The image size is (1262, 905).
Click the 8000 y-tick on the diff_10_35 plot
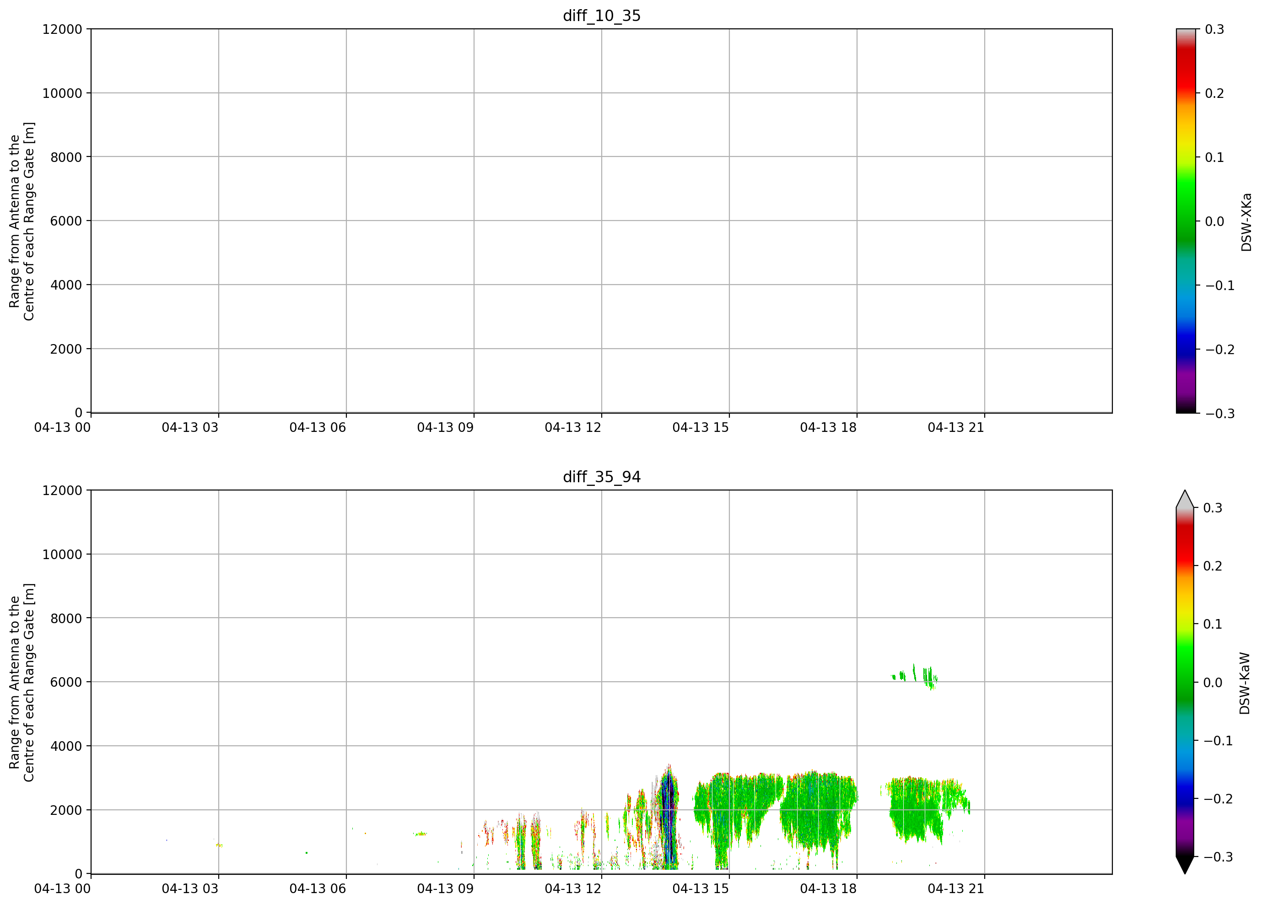(66, 157)
